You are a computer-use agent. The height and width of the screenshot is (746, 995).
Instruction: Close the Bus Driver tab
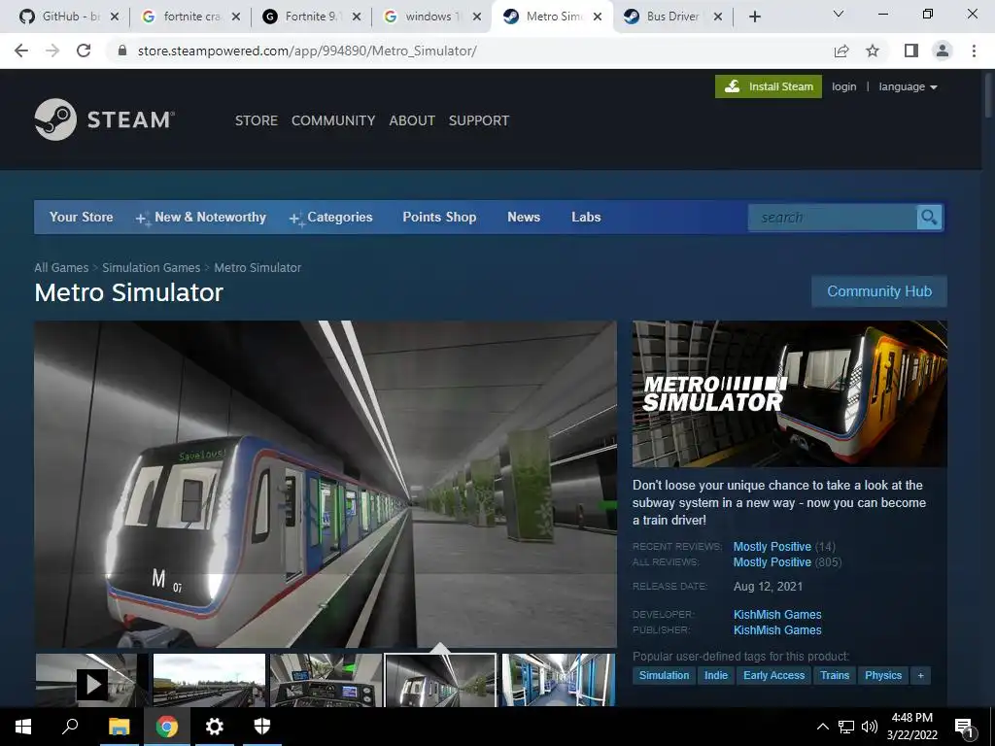718,17
